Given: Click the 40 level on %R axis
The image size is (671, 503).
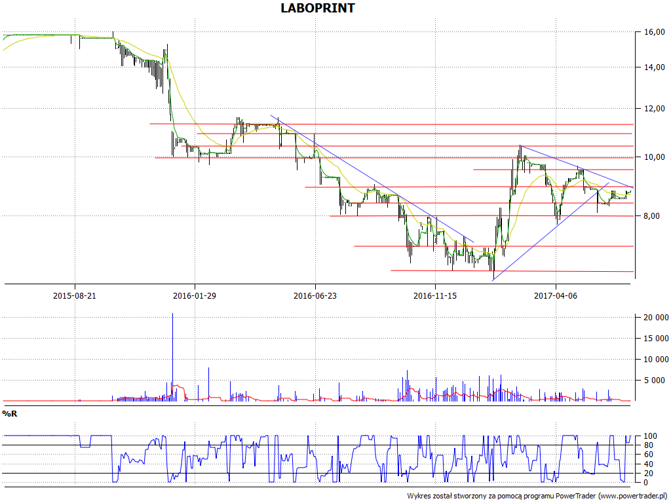Looking at the screenshot, I should (649, 464).
